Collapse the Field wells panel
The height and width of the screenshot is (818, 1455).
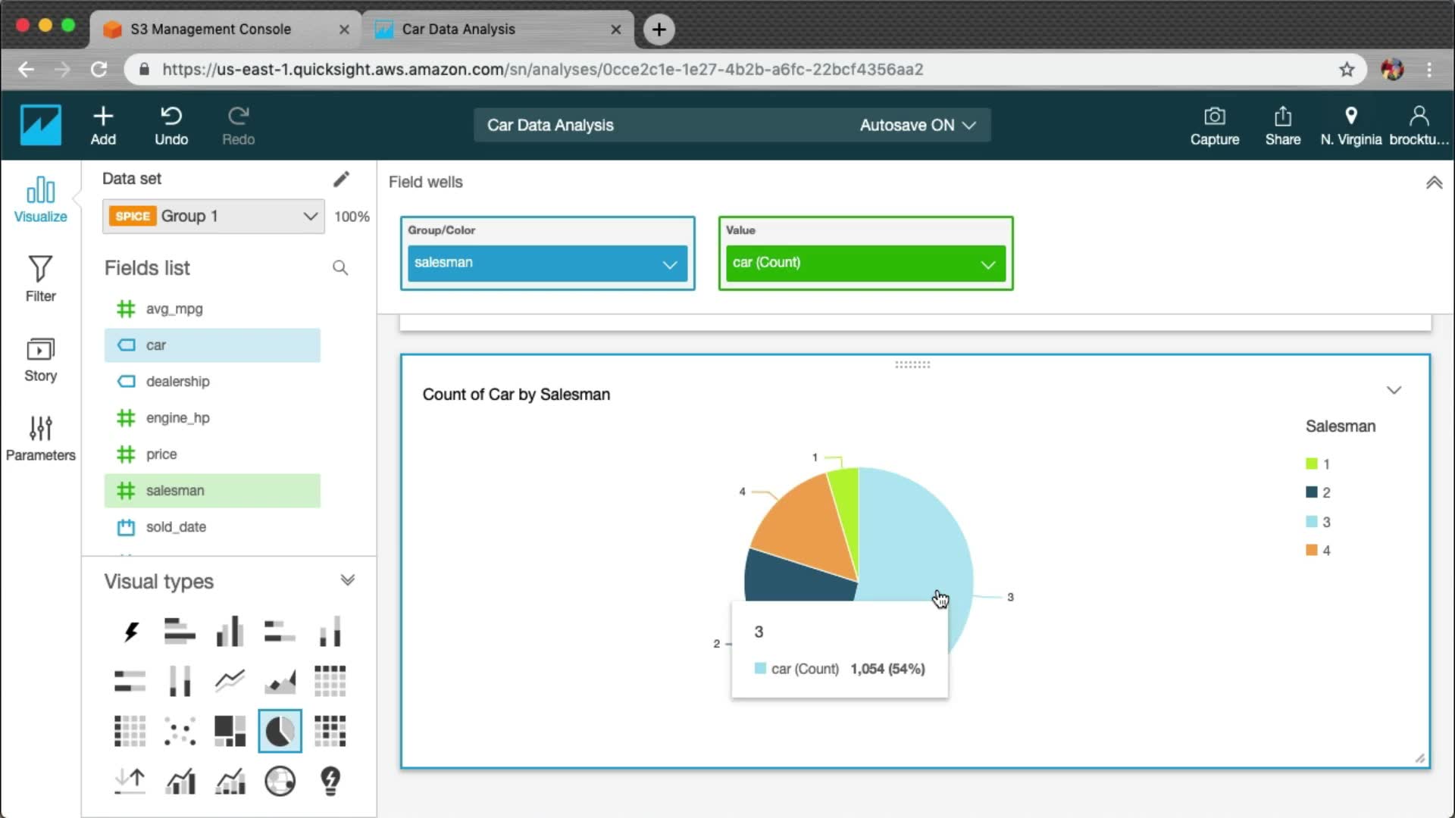pyautogui.click(x=1434, y=183)
